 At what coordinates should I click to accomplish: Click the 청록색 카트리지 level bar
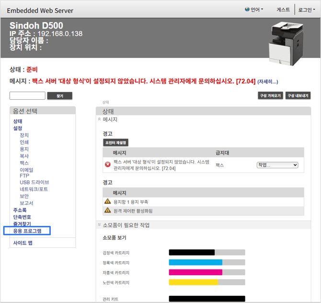click(x=207, y=262)
